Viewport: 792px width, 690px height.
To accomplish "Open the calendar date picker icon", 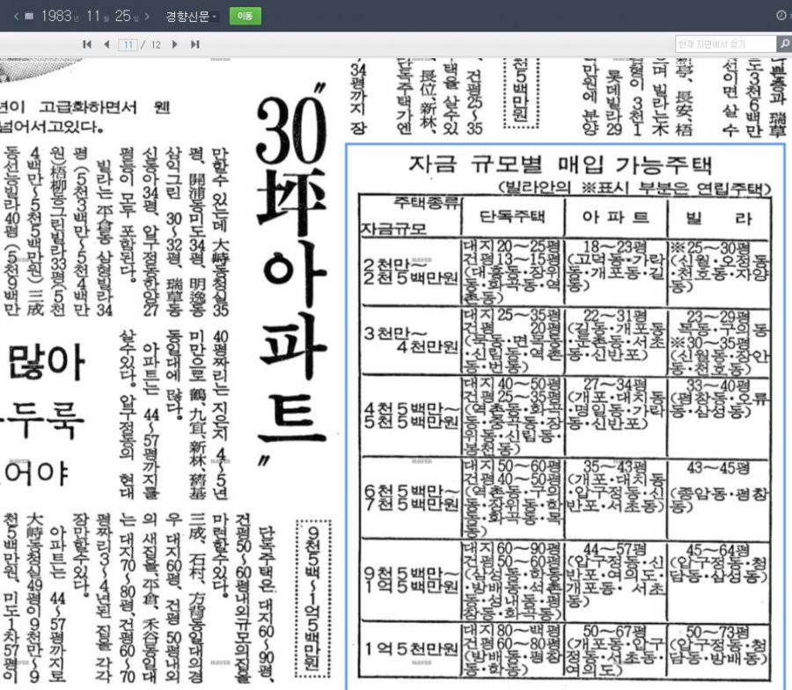I will [x=29, y=16].
